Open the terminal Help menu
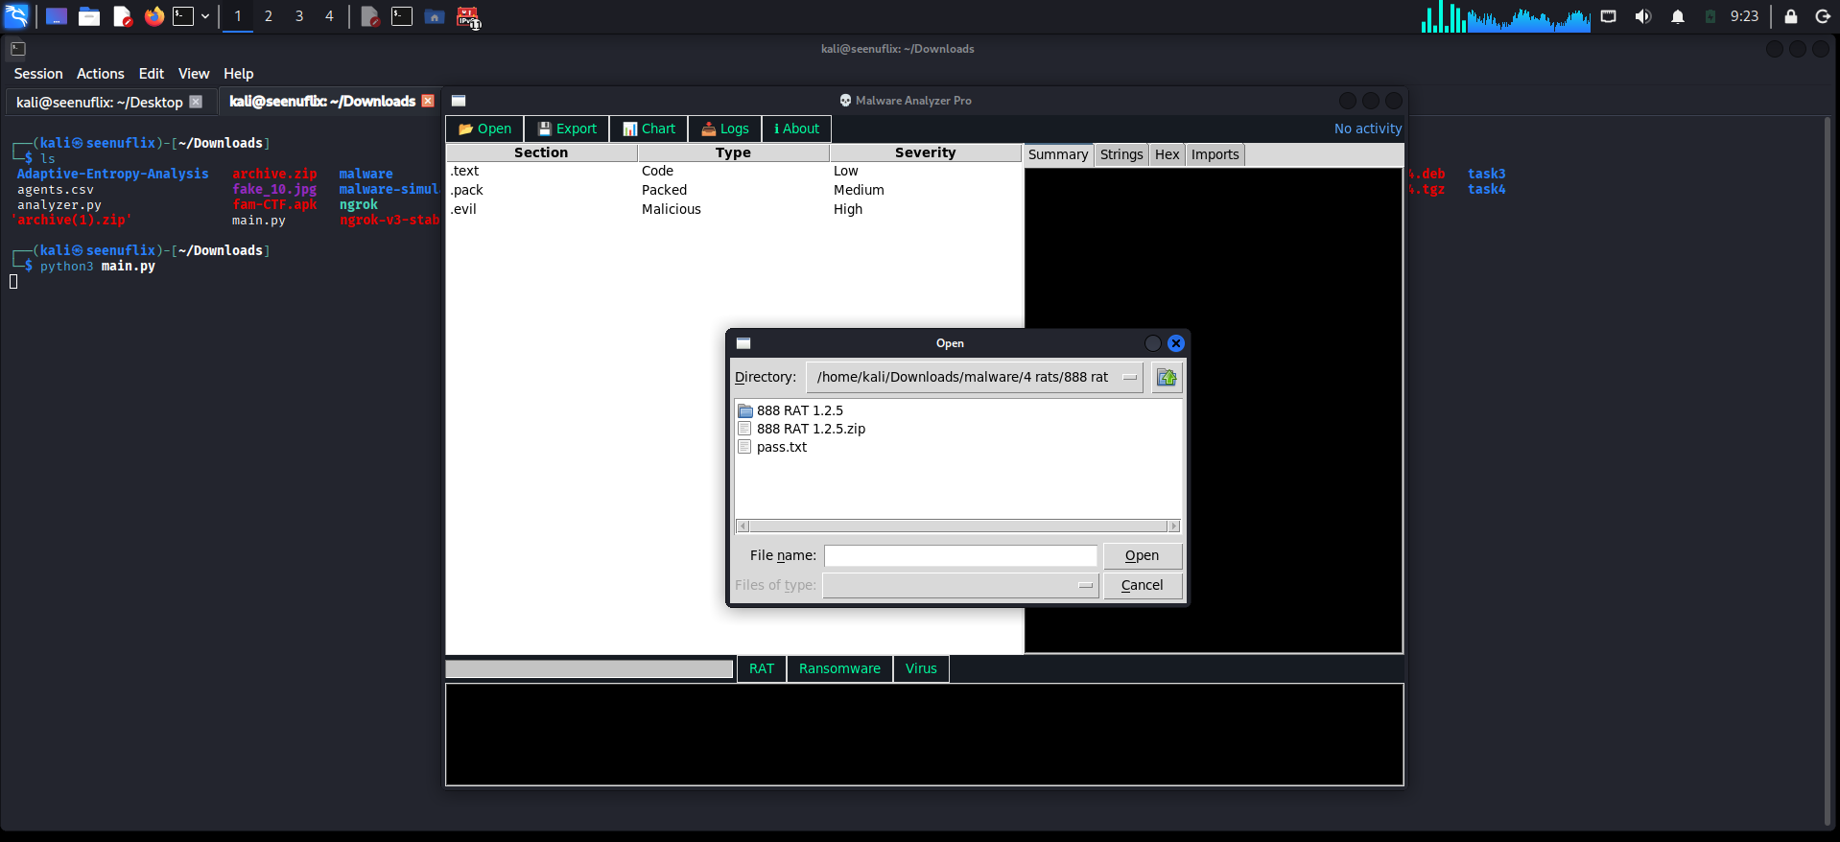The width and height of the screenshot is (1840, 842). [239, 74]
